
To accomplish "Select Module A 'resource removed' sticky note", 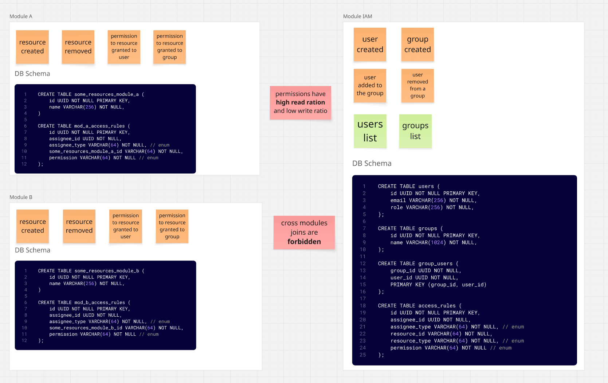I will click(x=78, y=47).
